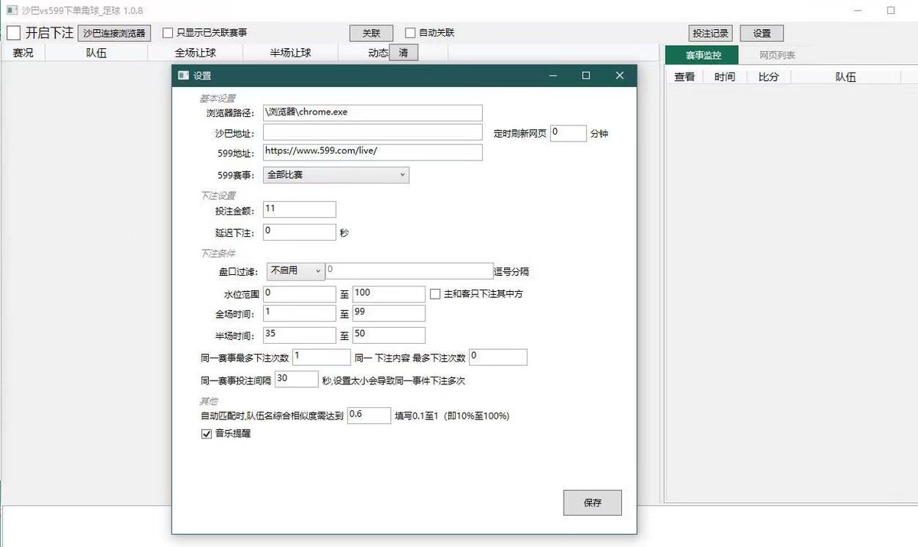Click the 半场让球 column header
Viewport: 918px width, 547px height.
291,53
